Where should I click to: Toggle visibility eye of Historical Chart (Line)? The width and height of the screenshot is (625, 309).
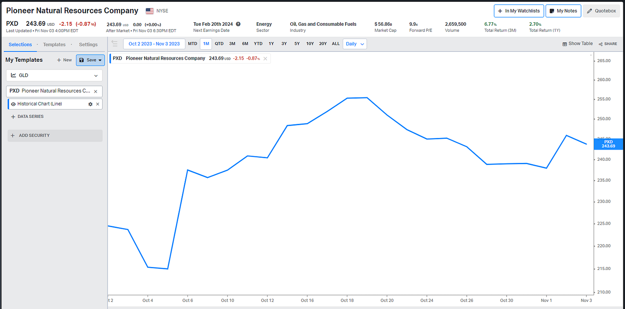[x=13, y=104]
